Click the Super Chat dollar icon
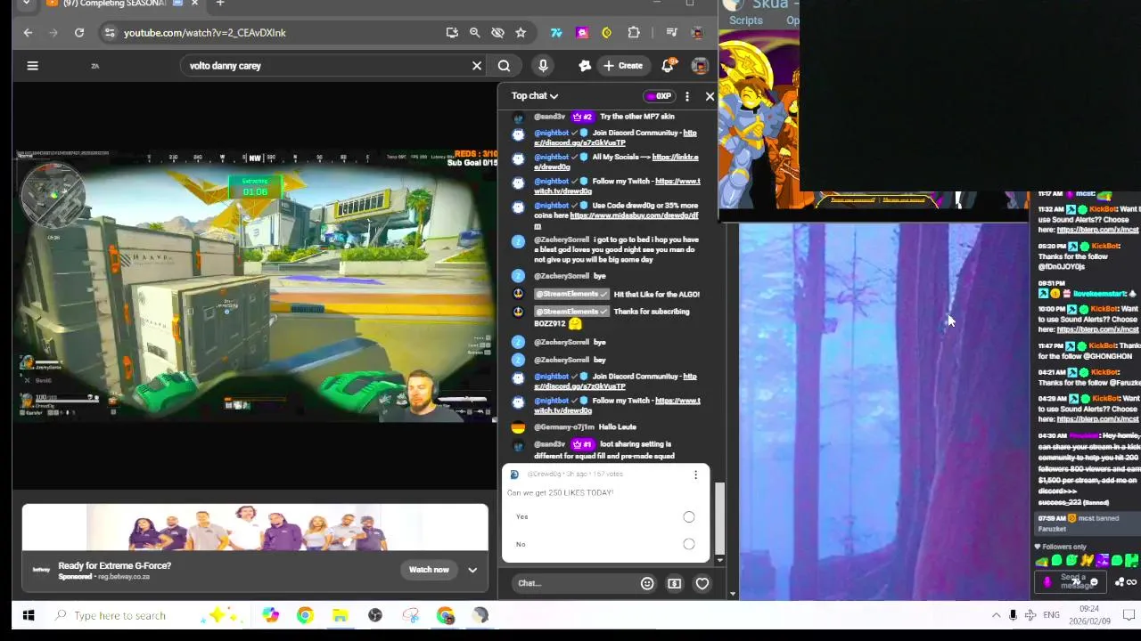The height and width of the screenshot is (641, 1141). point(675,584)
